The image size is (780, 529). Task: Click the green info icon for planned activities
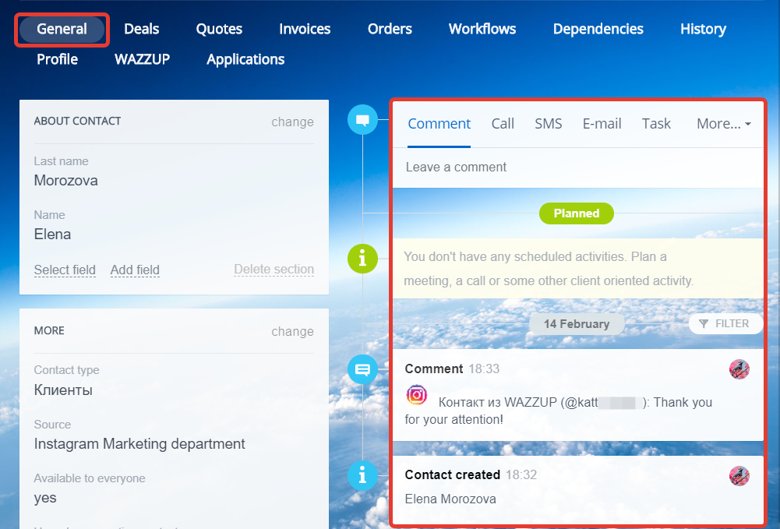click(362, 257)
